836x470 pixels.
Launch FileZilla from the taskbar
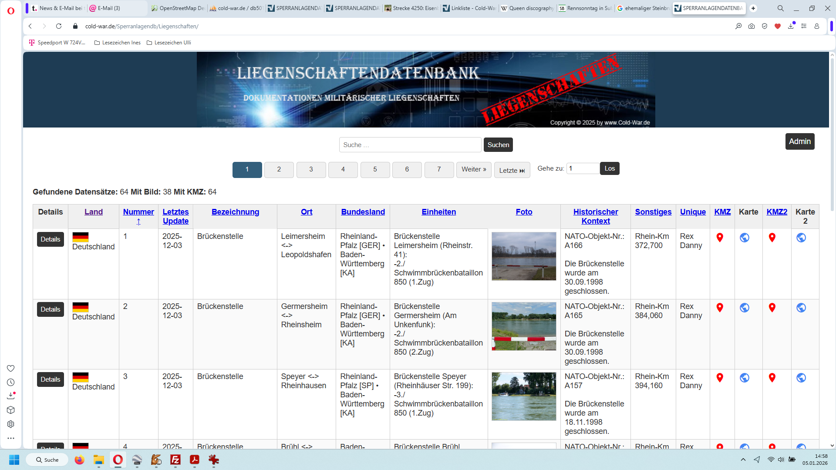(175, 460)
